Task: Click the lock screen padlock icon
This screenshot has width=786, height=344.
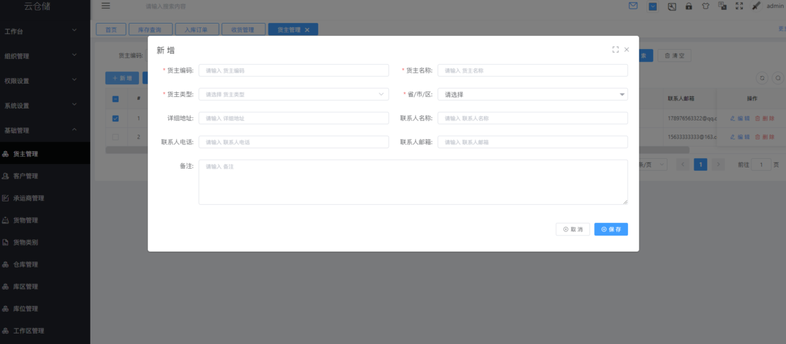Action: click(689, 7)
